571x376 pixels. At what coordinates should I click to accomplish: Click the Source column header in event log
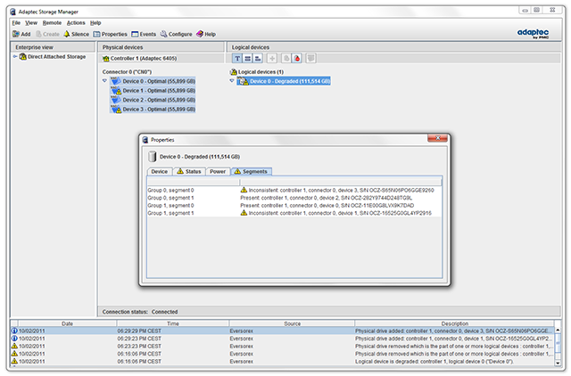[x=292, y=323]
